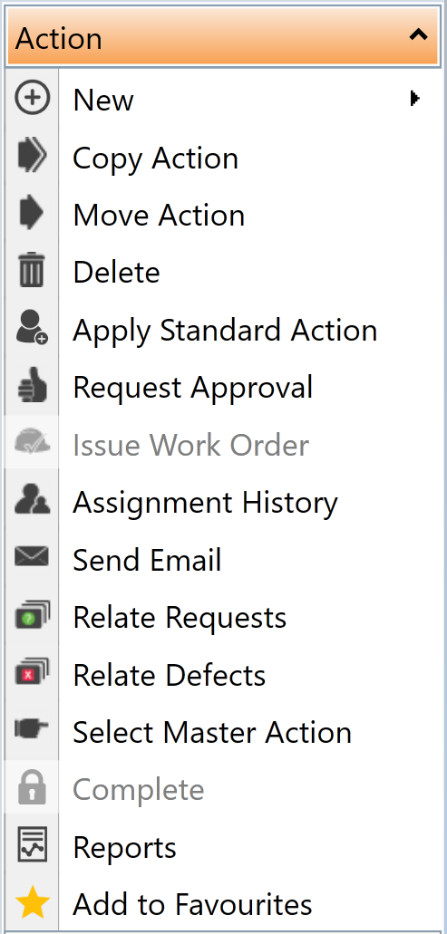Click the trash can Delete icon

[x=32, y=271]
